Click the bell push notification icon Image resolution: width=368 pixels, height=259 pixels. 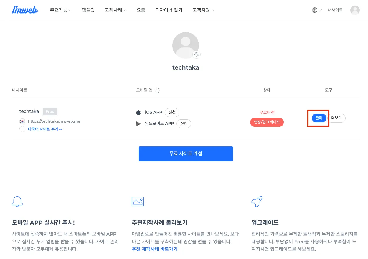17,201
